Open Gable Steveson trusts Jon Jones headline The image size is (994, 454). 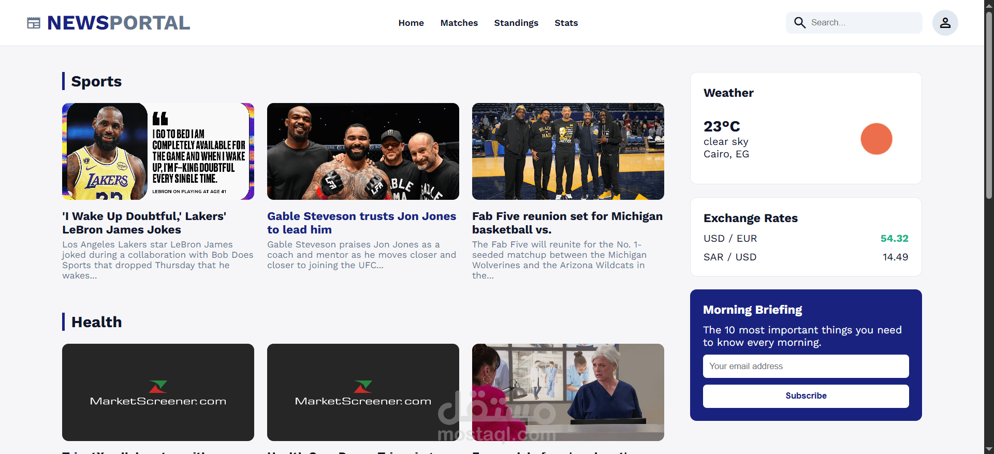361,223
